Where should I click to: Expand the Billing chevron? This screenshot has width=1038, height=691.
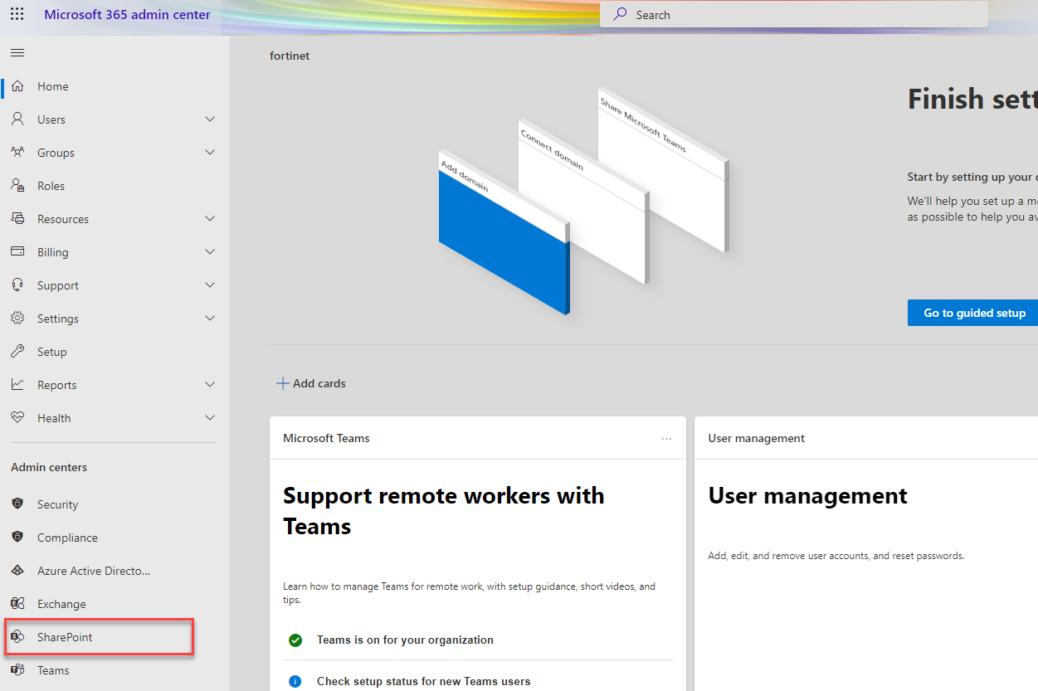click(x=210, y=252)
